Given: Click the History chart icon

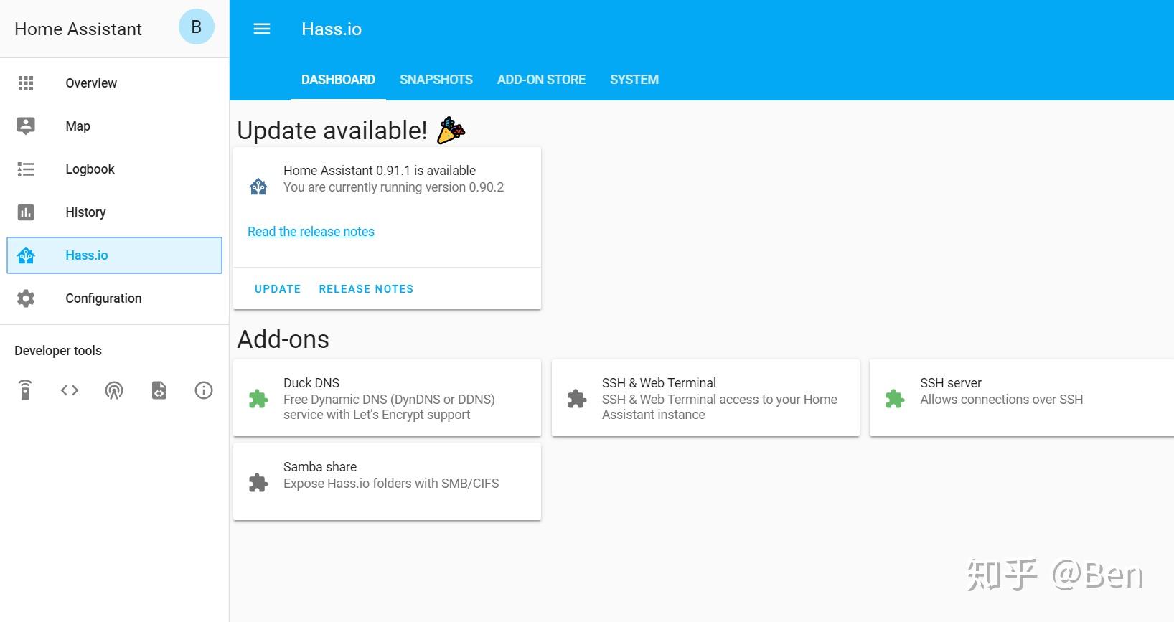Looking at the screenshot, I should [x=26, y=212].
